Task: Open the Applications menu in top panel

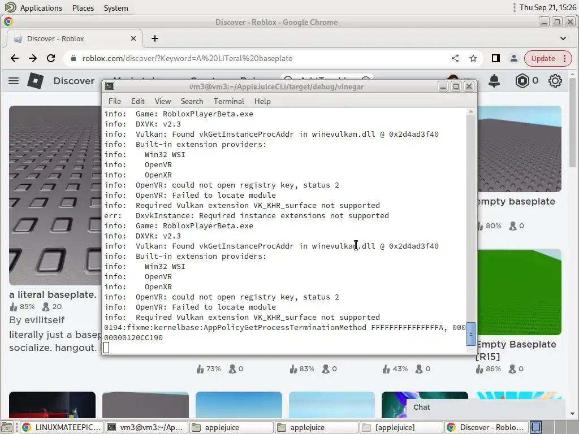Action: point(41,8)
